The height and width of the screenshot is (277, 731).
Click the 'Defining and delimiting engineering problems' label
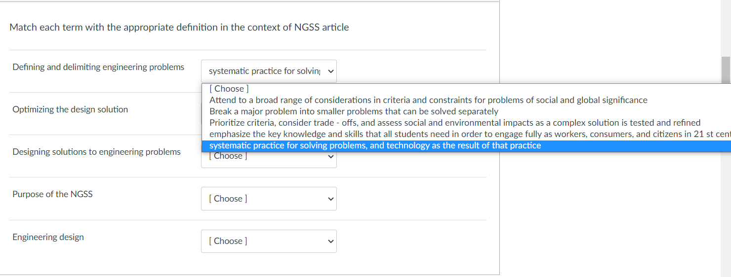pos(98,67)
